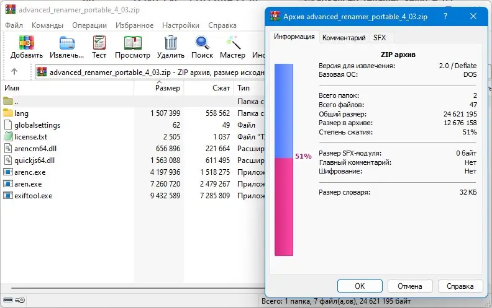This screenshot has height=308, width=492.
Task: Click the globalsettings blank file icon
Action: click(x=8, y=125)
